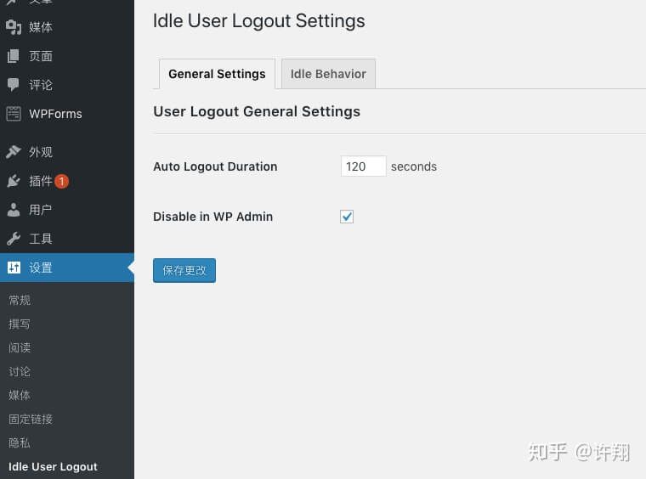This screenshot has width=646, height=479.
Task: Open the 固定链接 permalinks settings
Action: click(31, 419)
